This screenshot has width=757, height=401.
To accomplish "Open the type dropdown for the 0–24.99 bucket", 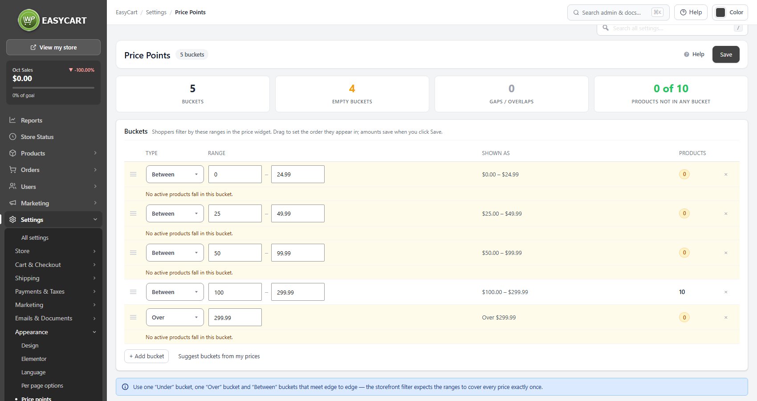I will click(175, 174).
